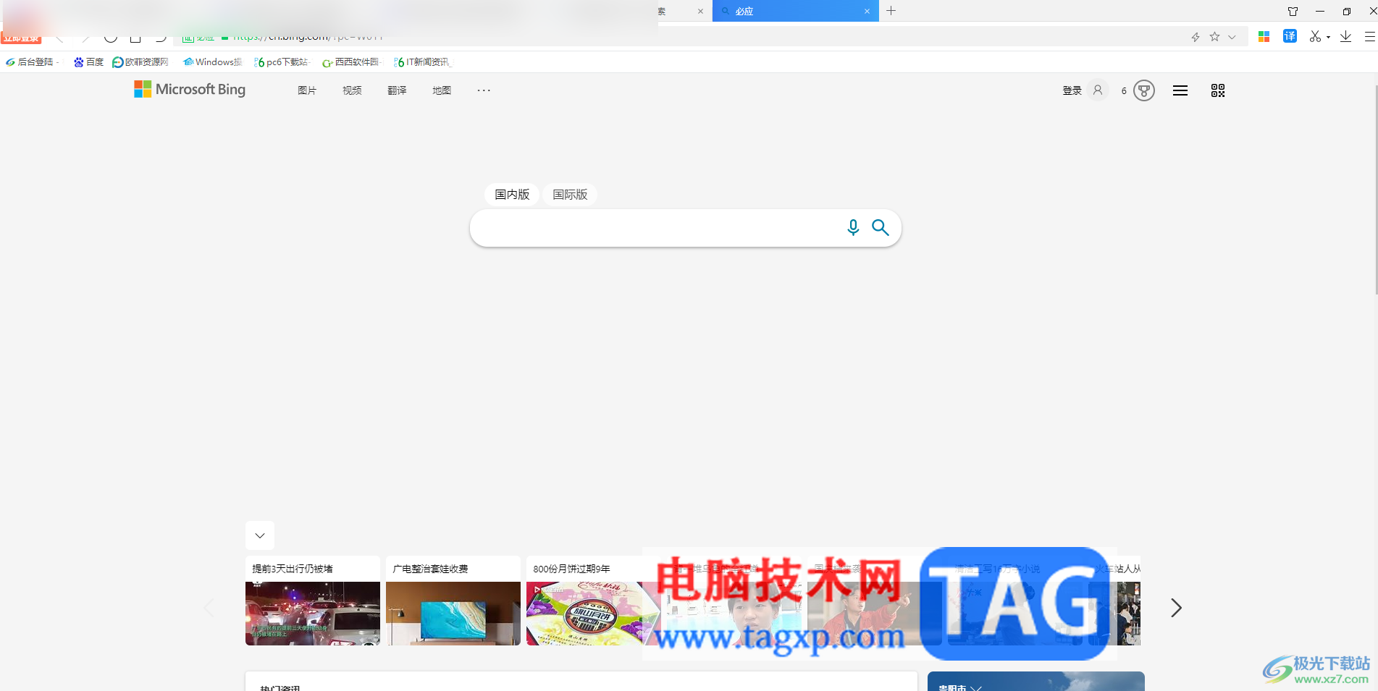The width and height of the screenshot is (1378, 691).
Task: Click the magnifier search icon in Bing box
Action: coord(881,228)
